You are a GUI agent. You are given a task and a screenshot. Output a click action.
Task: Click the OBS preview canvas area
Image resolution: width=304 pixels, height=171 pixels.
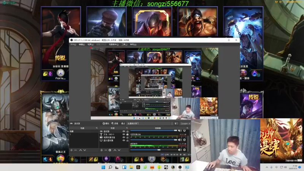[155, 84]
